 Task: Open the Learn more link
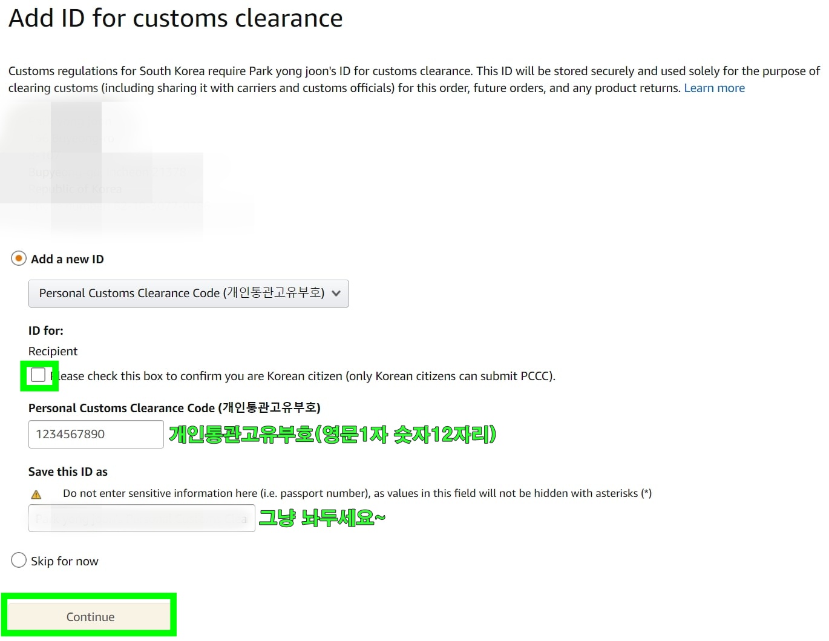tap(714, 88)
